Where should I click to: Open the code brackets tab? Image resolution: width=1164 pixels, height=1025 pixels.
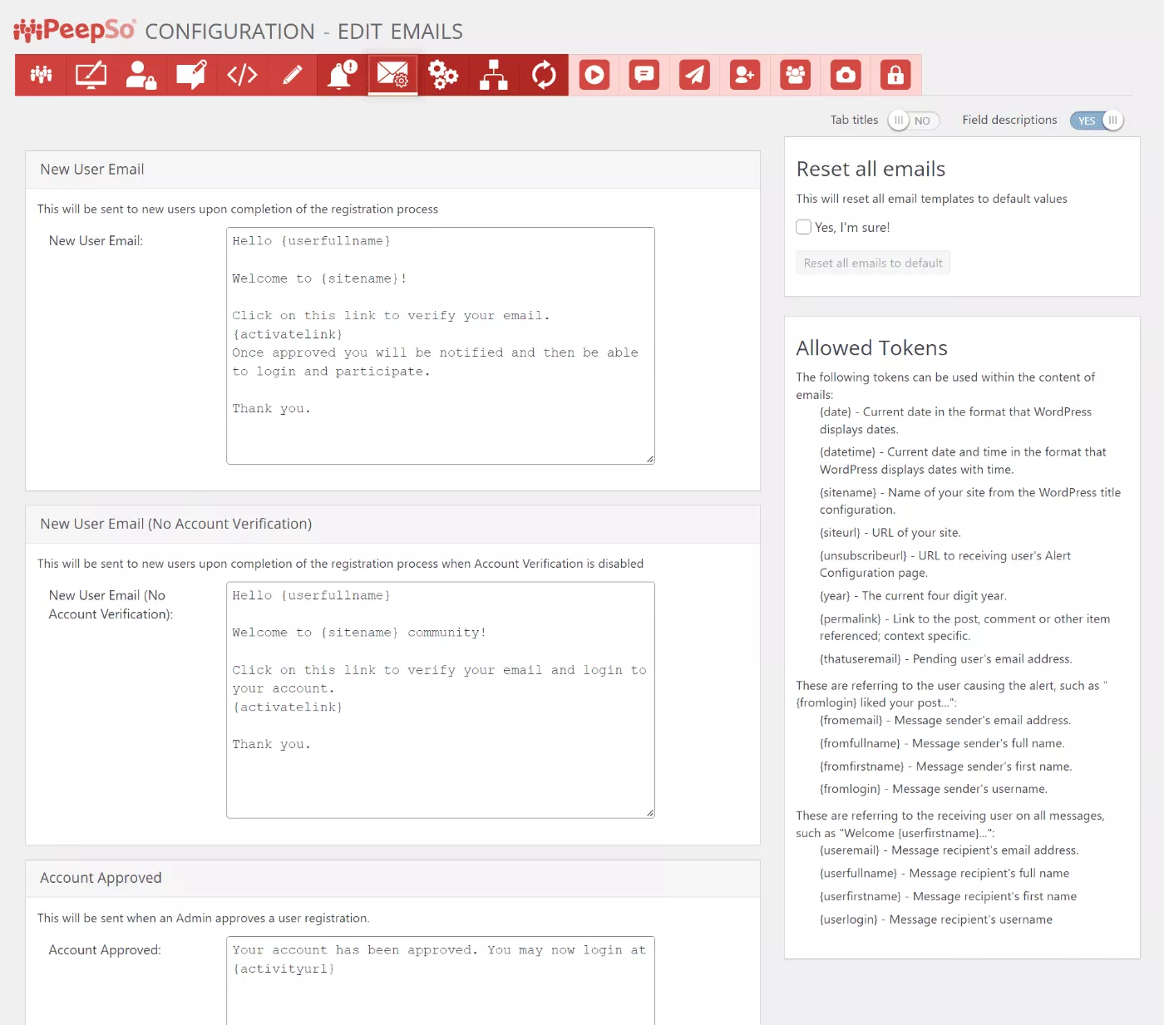242,75
